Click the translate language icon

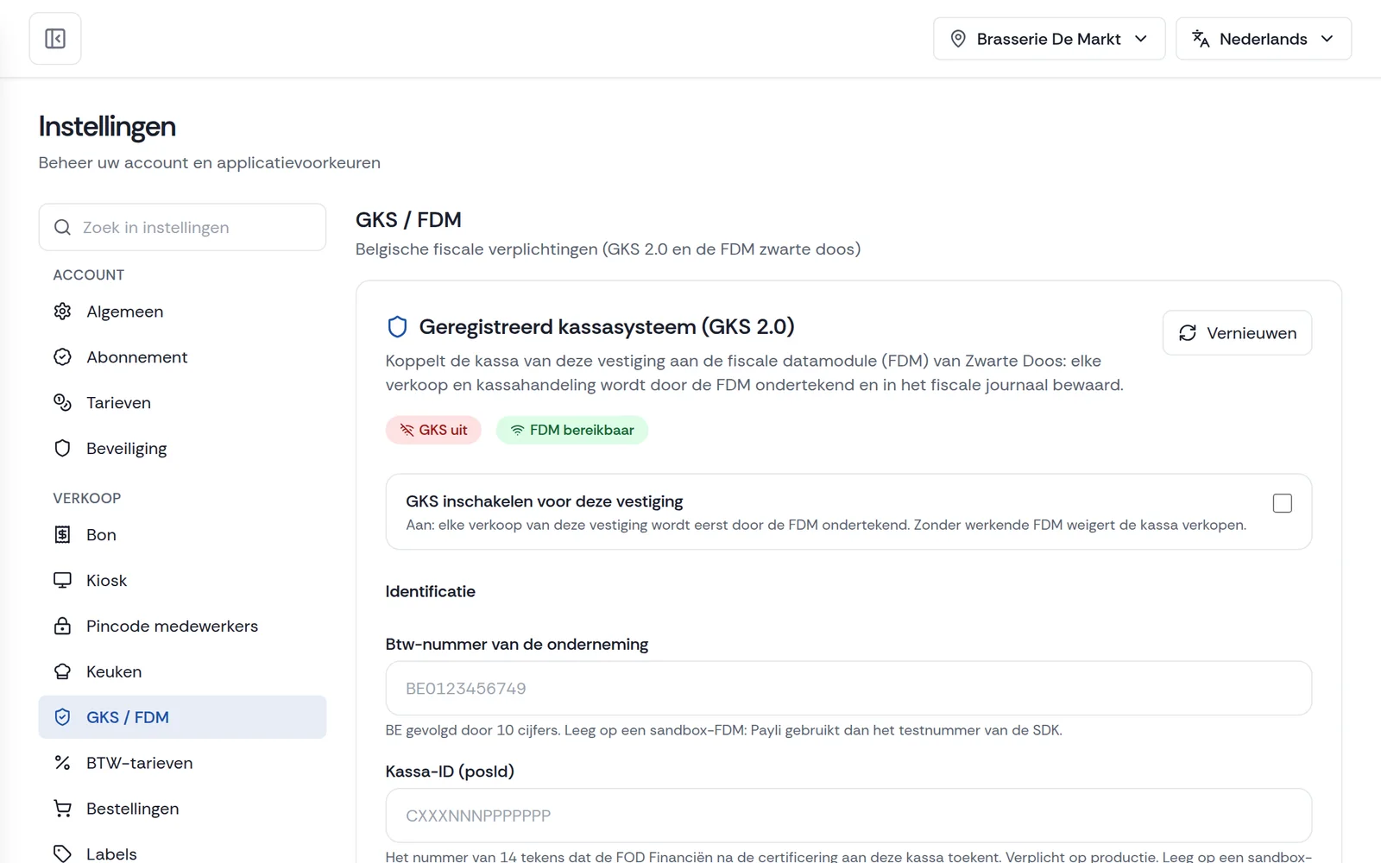pos(1201,39)
